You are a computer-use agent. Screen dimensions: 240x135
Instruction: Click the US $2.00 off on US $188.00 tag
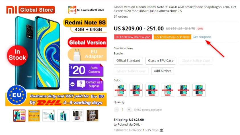coord(172,37)
